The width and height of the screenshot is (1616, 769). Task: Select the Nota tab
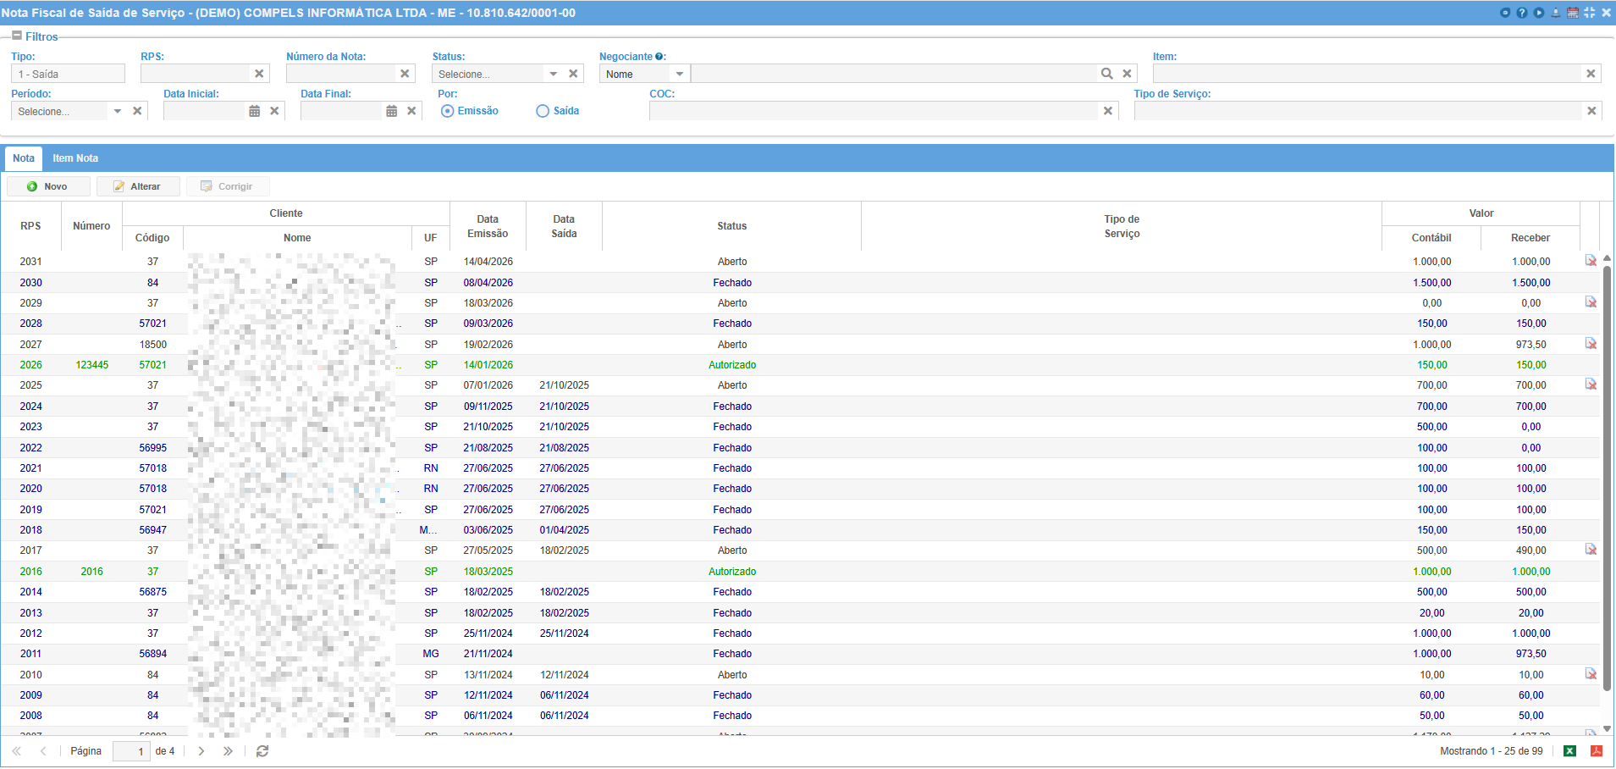pos(24,158)
